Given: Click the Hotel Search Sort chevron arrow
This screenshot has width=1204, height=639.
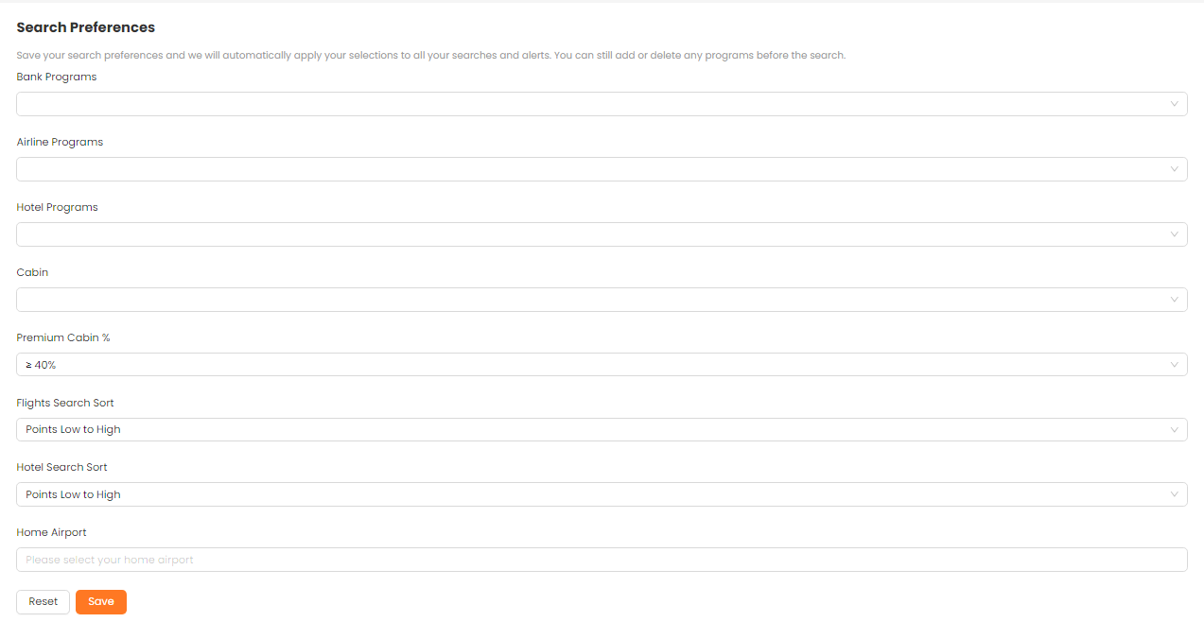Looking at the screenshot, I should pyautogui.click(x=1174, y=494).
